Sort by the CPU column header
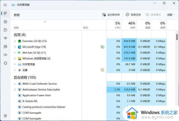This screenshot has width=179, height=121. coord(114,25)
